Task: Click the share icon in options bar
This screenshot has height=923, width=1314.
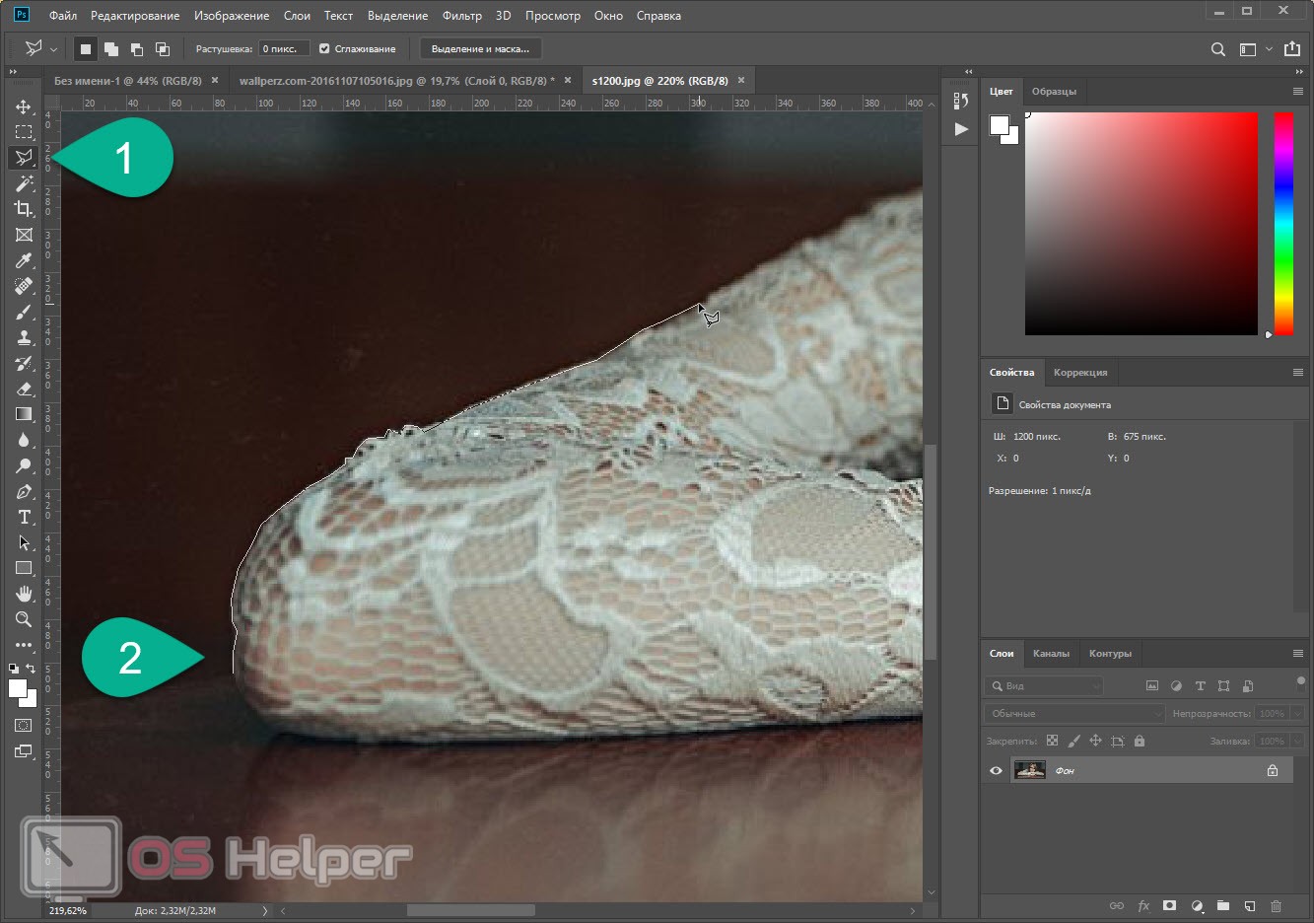Action: (1292, 48)
